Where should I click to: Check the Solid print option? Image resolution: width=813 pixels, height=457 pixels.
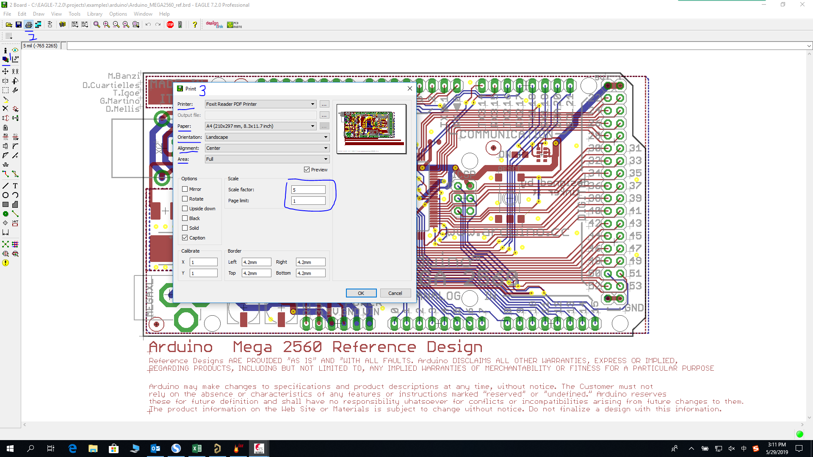click(185, 228)
